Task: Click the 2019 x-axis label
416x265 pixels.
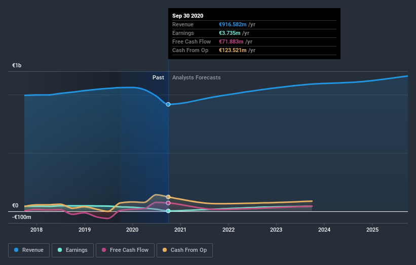Action: click(x=85, y=230)
